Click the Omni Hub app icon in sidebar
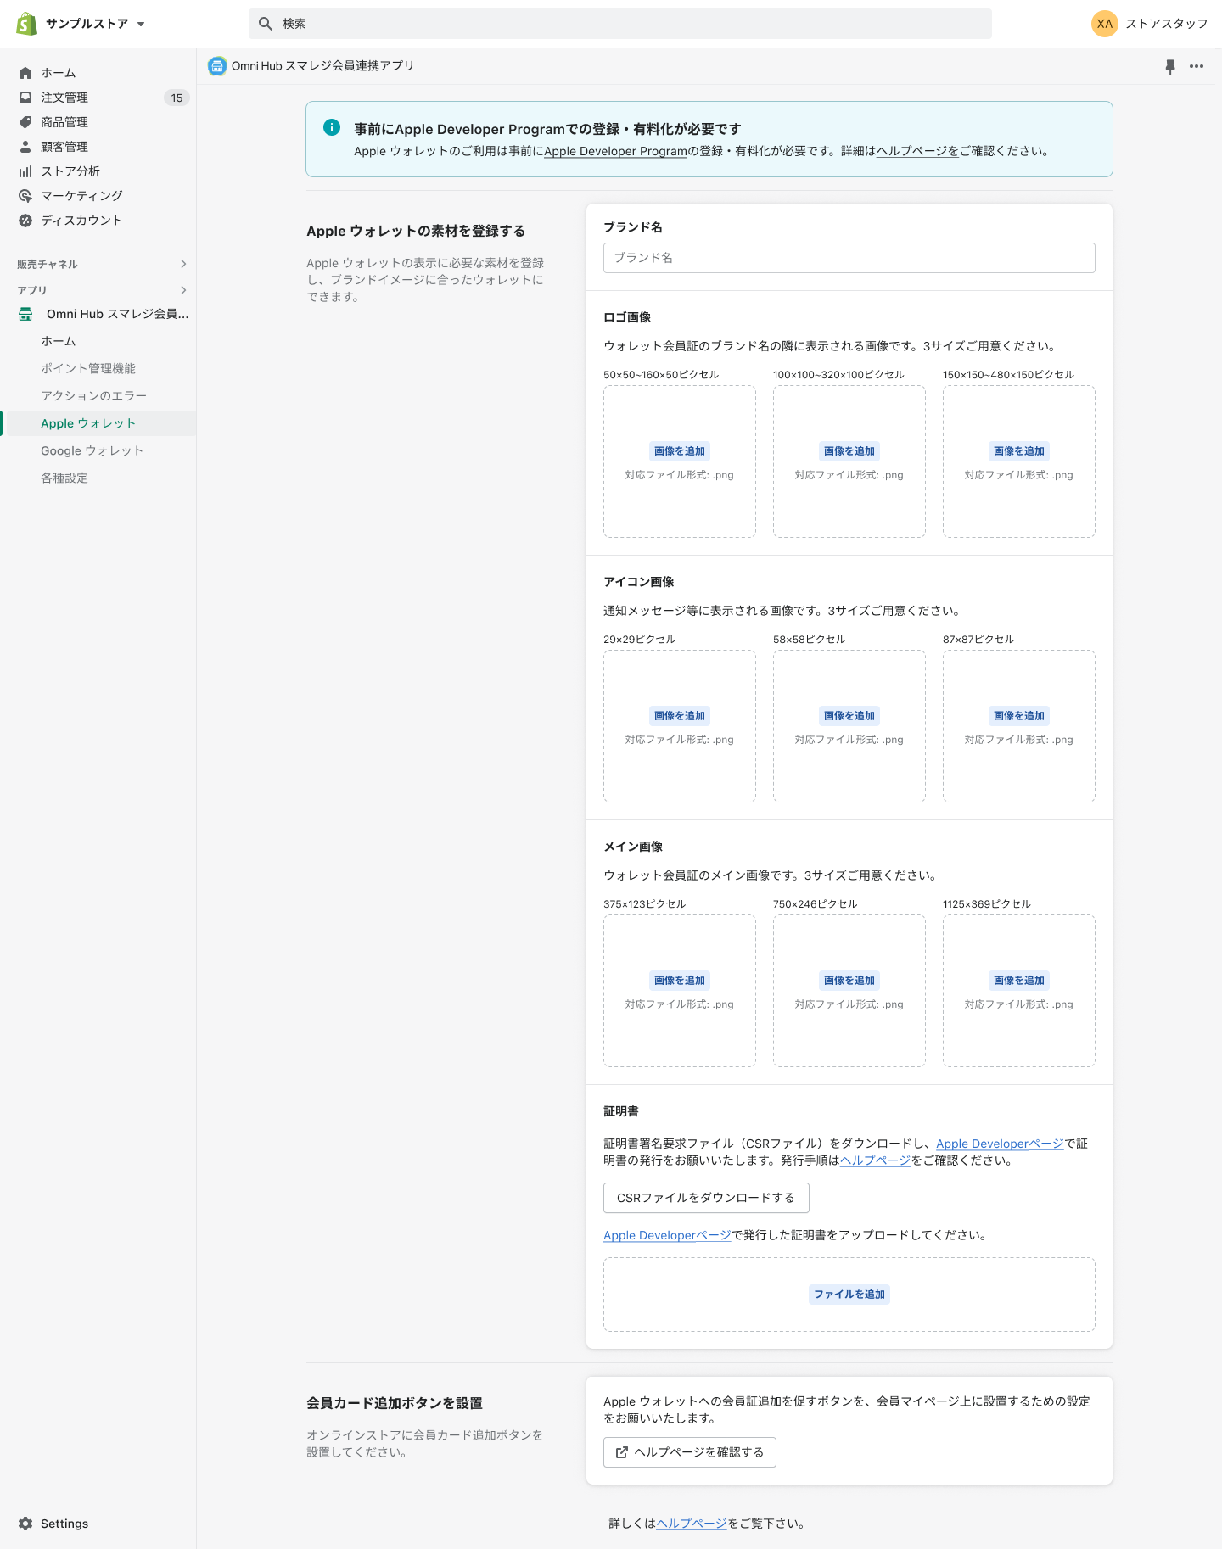The width and height of the screenshot is (1222, 1549). click(25, 314)
